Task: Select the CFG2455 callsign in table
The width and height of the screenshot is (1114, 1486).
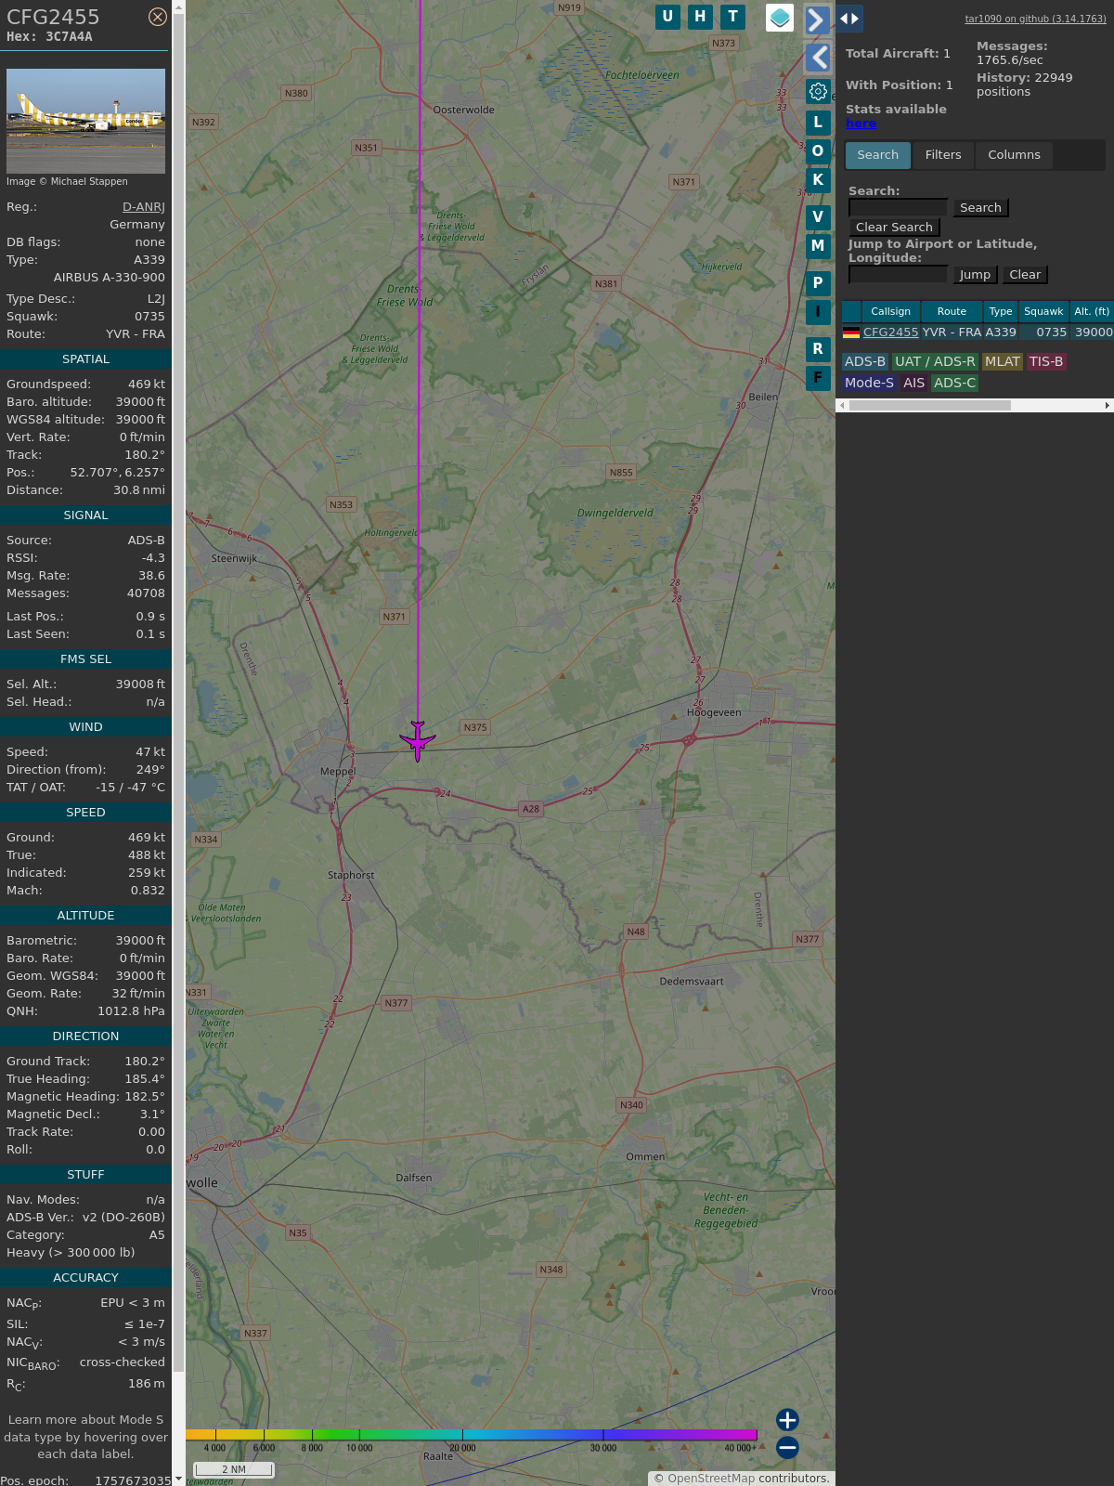Action: (890, 332)
